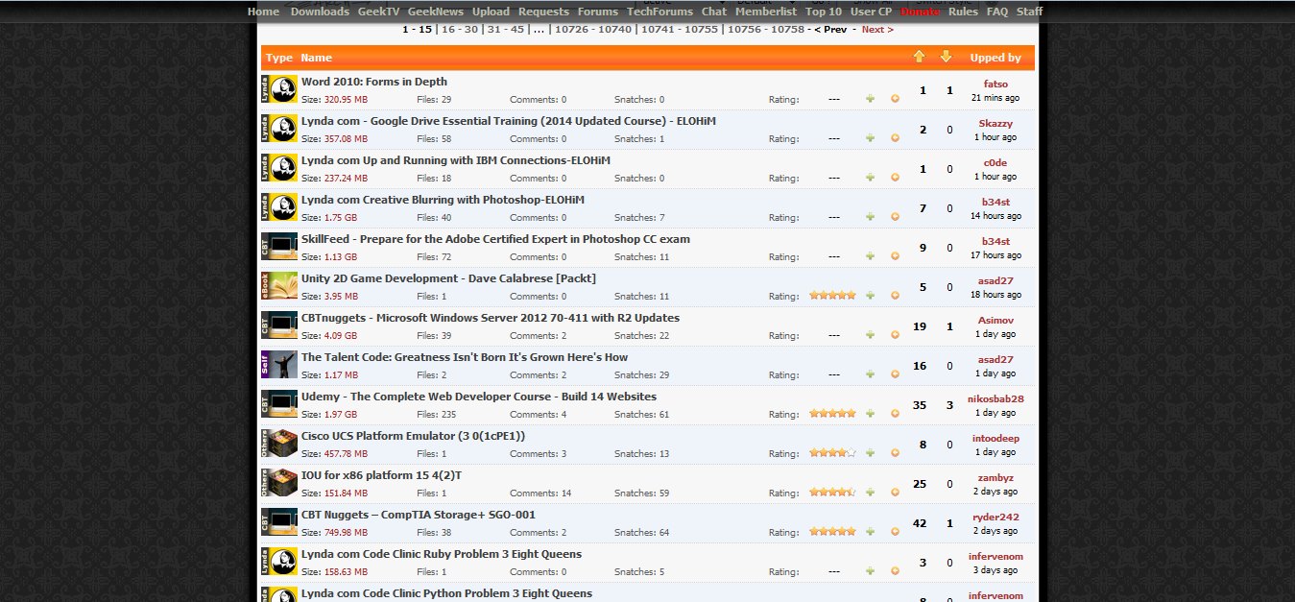Jump to results page 10726 - 10740

click(593, 29)
